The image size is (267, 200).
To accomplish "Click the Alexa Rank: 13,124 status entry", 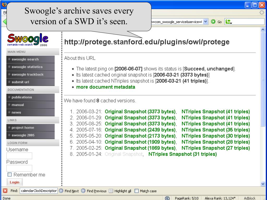I will coord(220,198).
